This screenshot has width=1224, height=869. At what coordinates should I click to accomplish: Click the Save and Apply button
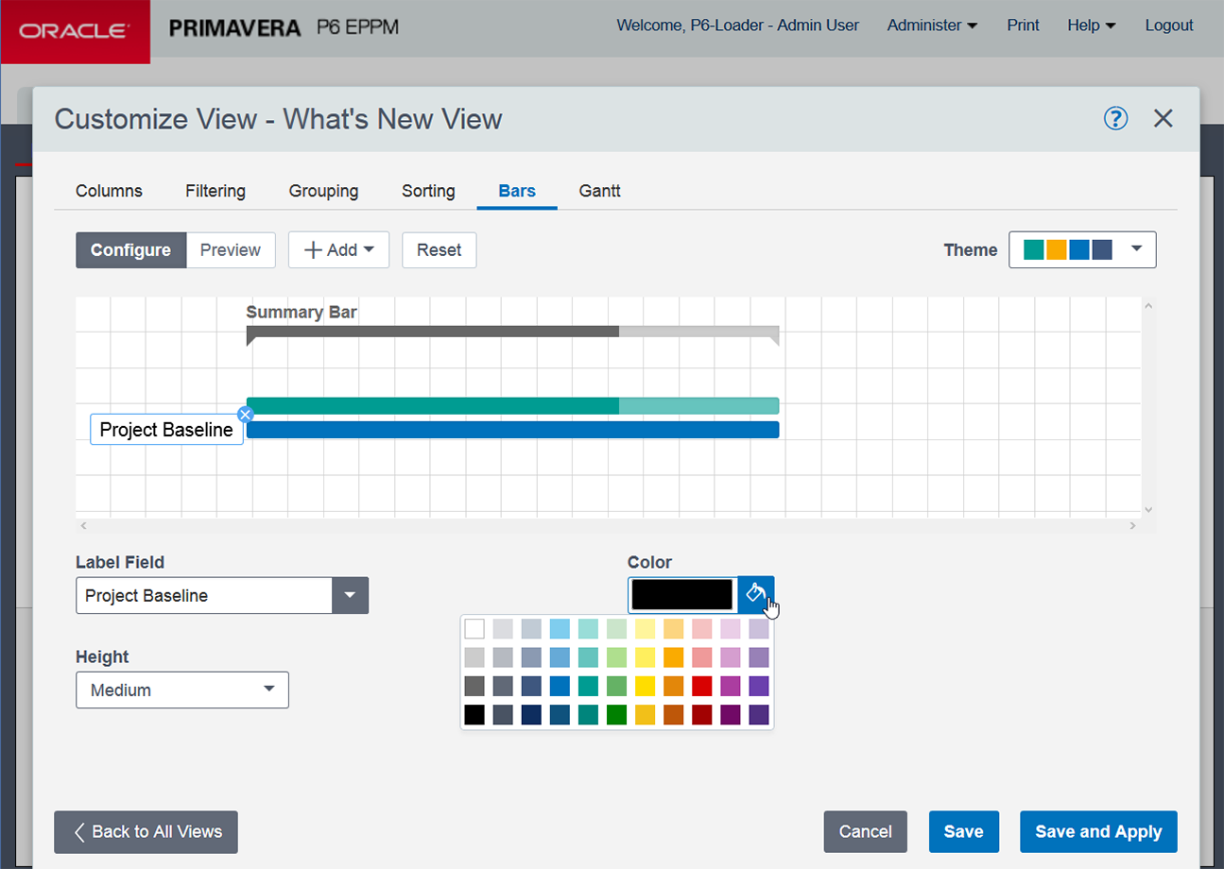click(x=1097, y=832)
